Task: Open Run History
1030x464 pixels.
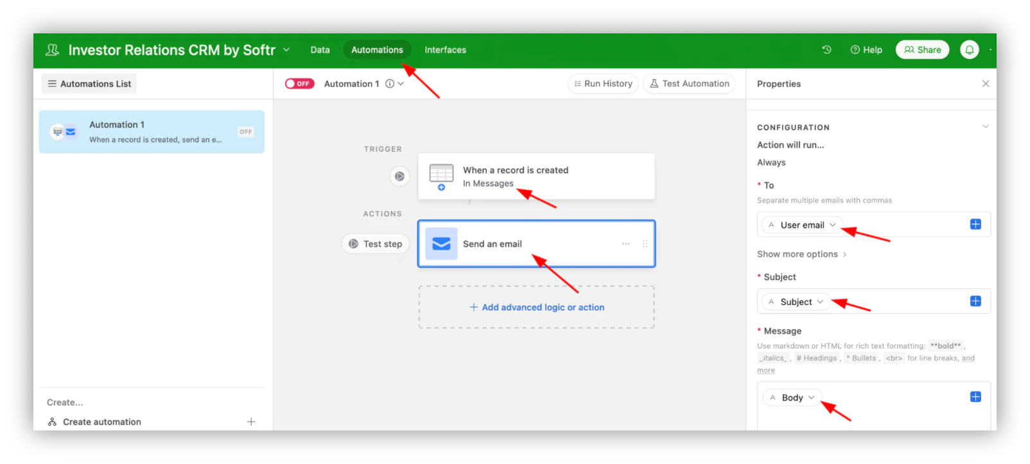Action: pos(603,83)
